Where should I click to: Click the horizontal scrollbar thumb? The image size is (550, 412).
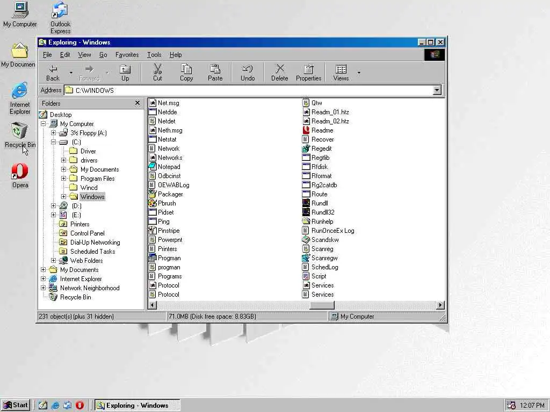pyautogui.click(x=322, y=305)
